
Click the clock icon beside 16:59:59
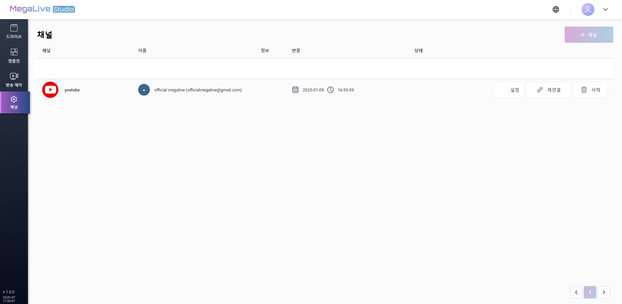click(x=330, y=90)
